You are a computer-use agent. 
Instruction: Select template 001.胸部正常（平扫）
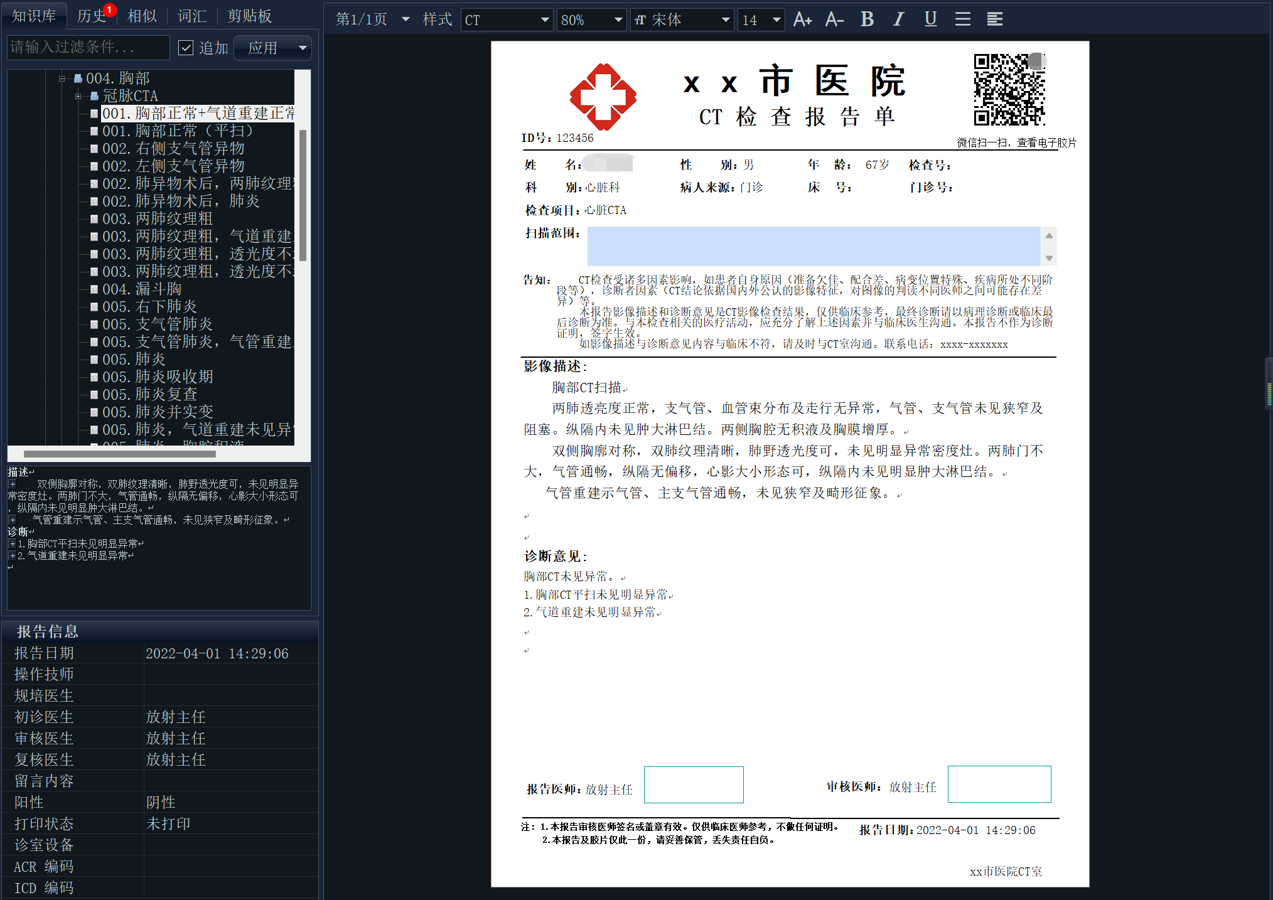coord(178,131)
